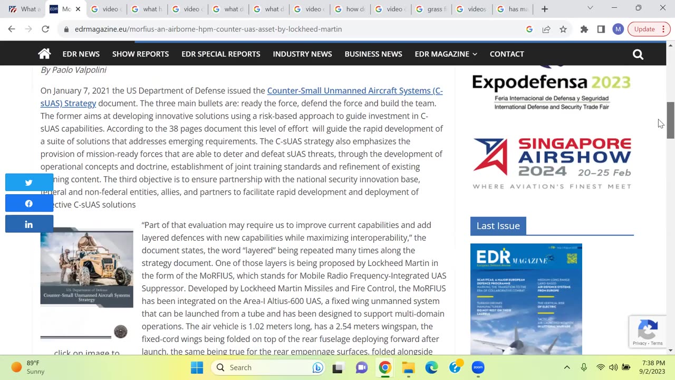Click the scrollbar down arrow
Viewport: 675px width, 380px height.
[670, 350]
